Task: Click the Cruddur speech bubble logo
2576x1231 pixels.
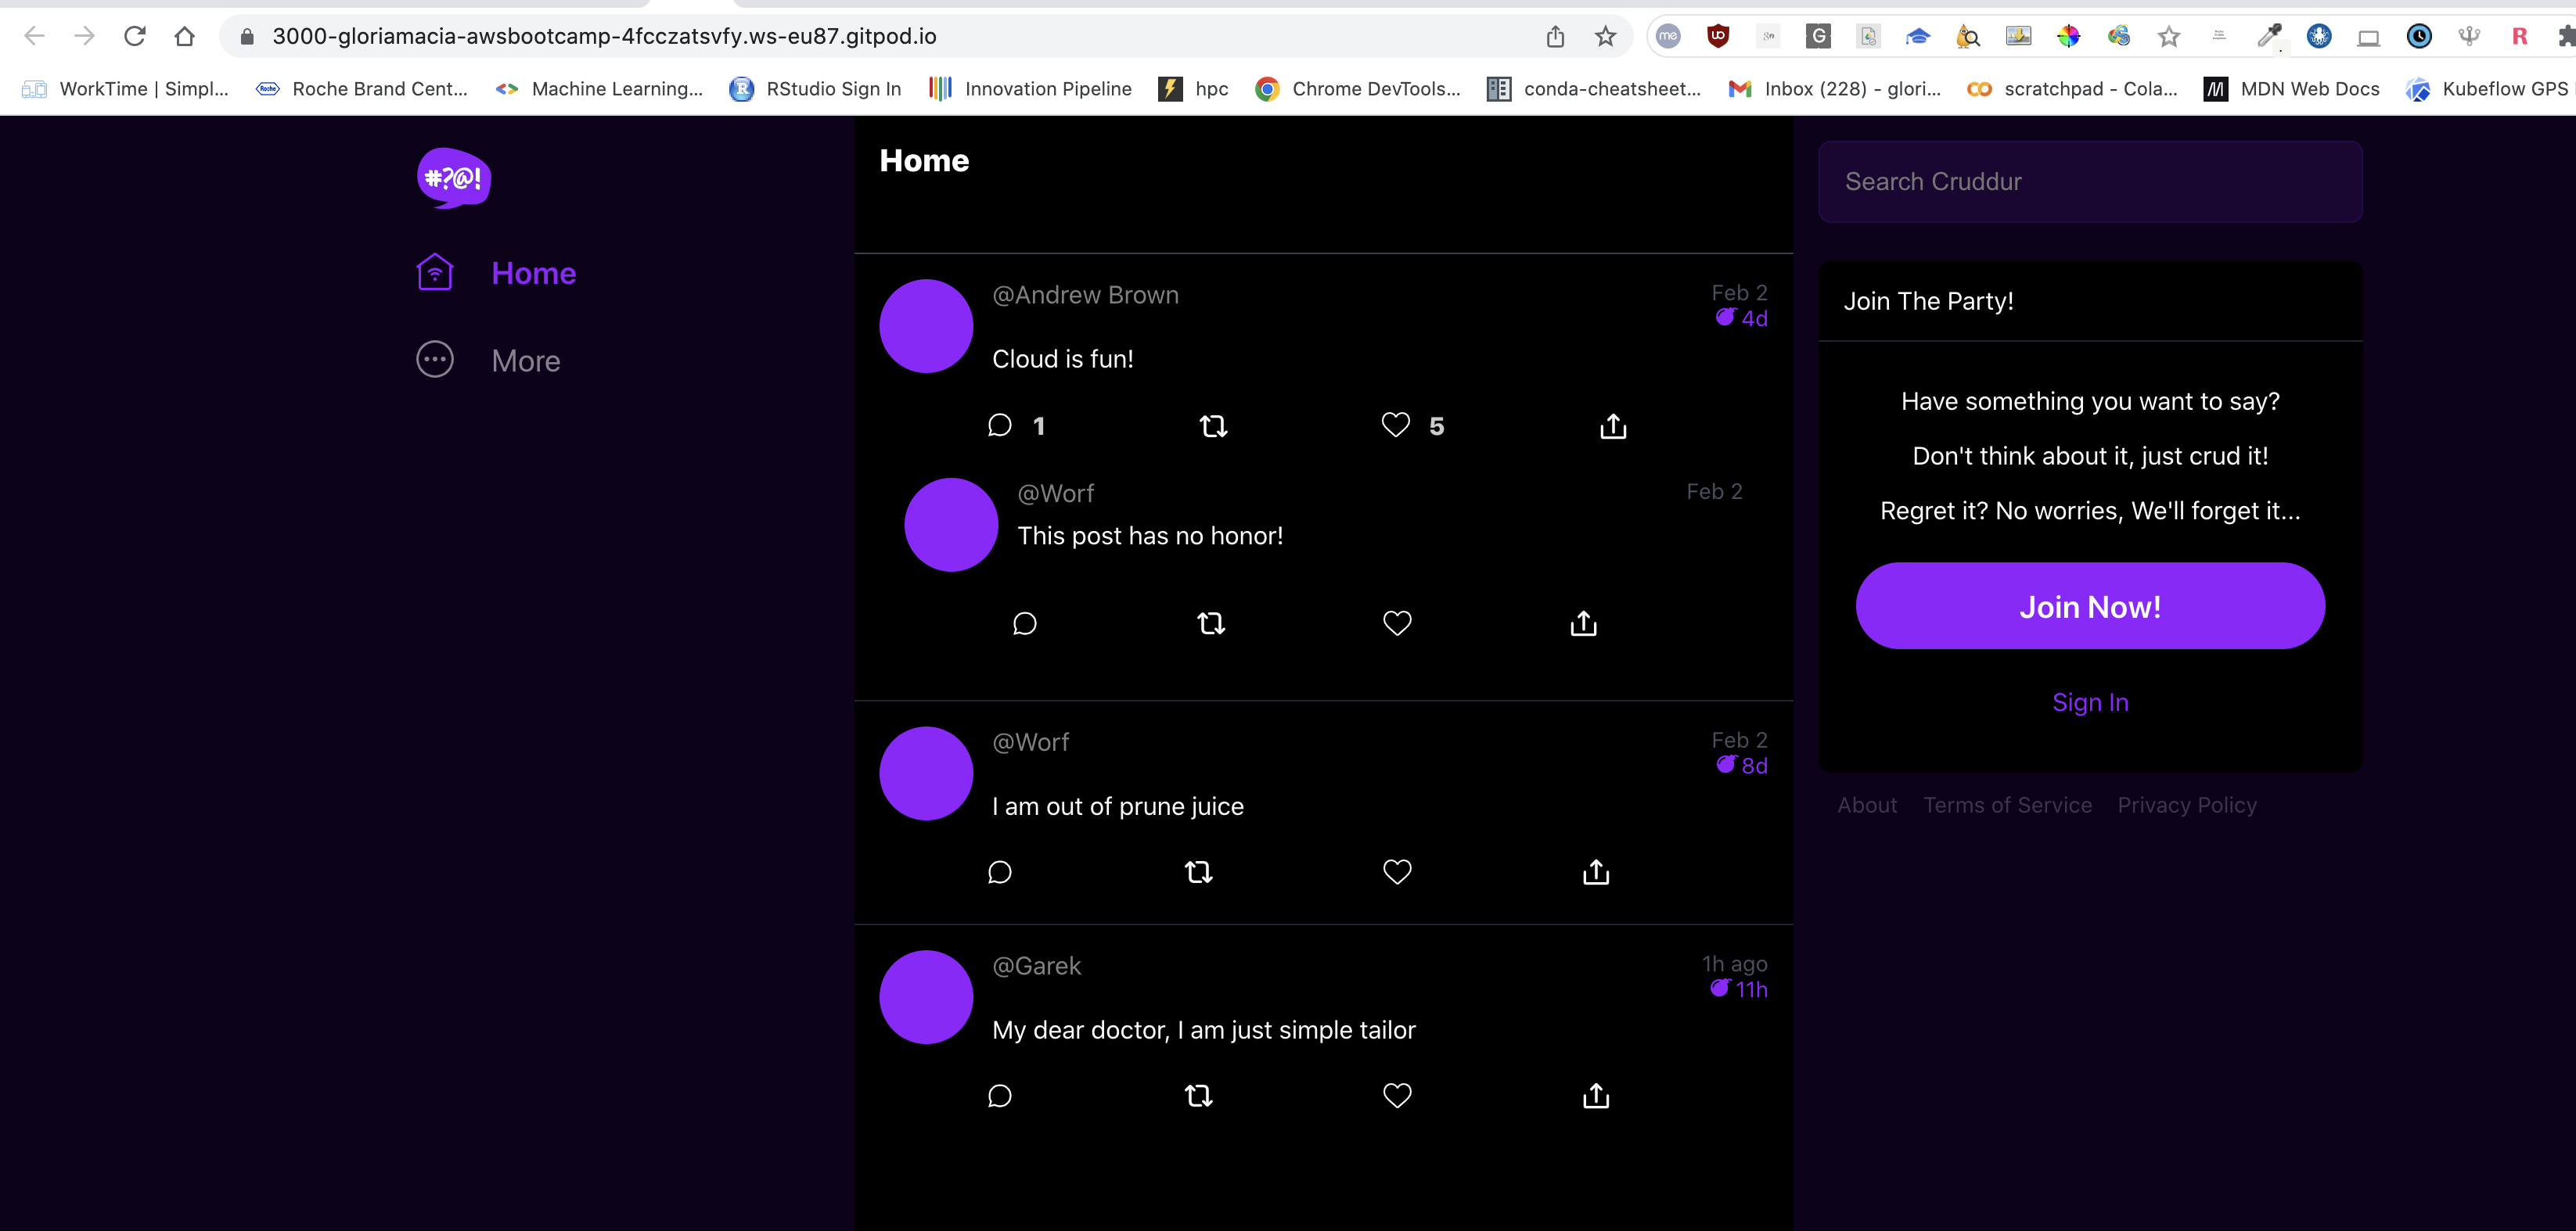Action: [453, 178]
